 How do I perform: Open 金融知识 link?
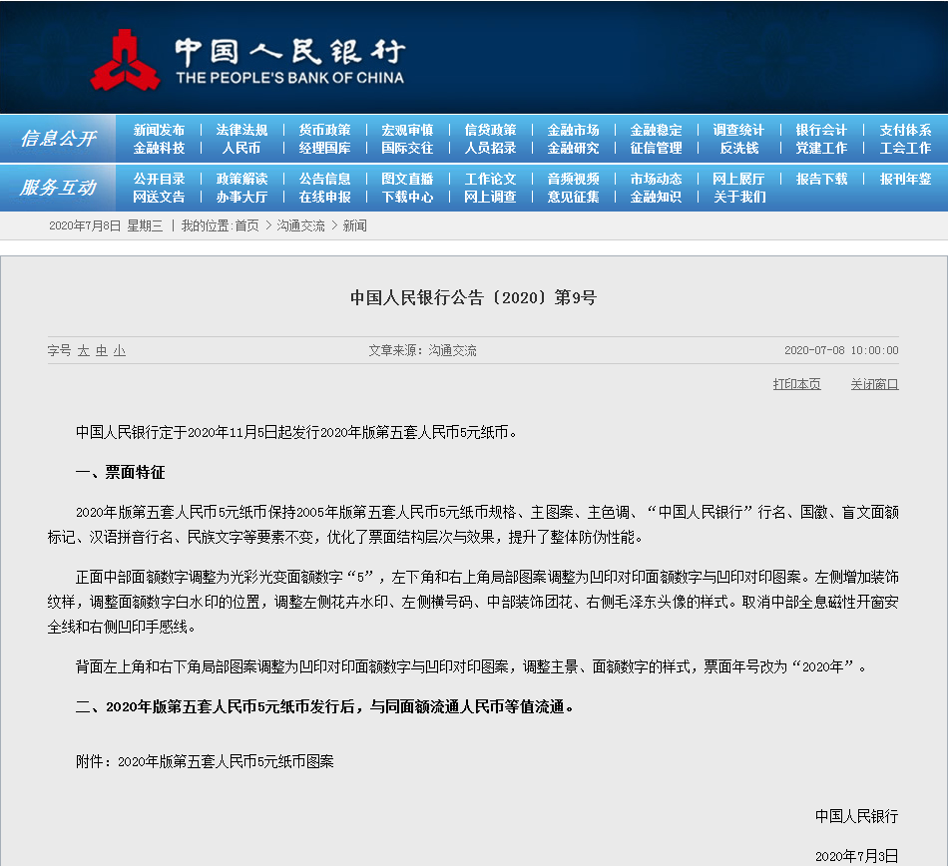pos(656,198)
